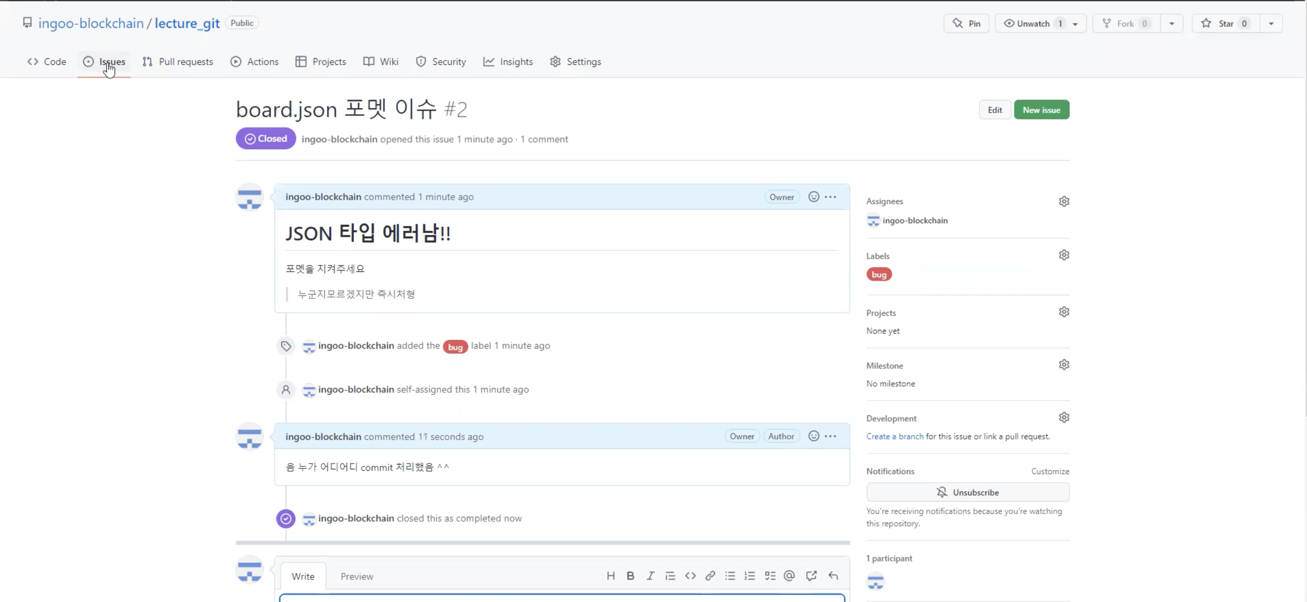Image resolution: width=1307 pixels, height=602 pixels.
Task: Add a link via toolbar icon
Action: click(710, 575)
